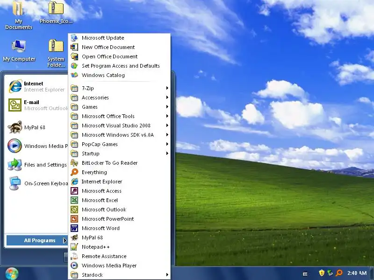Launch Microsoft PowerPoint
Viewport: 374px width, 280px height.
click(x=119, y=219)
